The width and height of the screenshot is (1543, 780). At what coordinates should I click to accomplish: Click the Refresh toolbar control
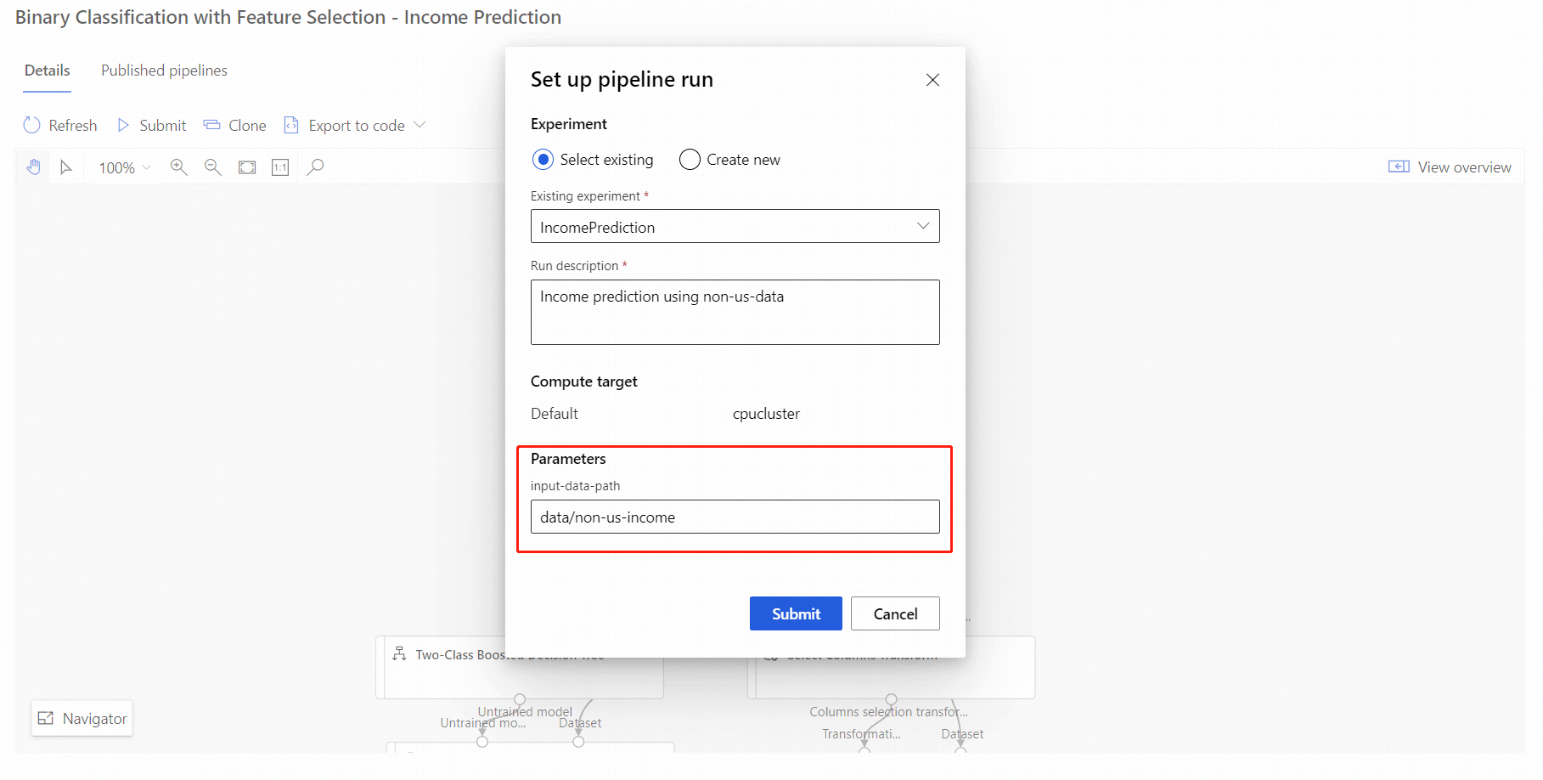click(x=59, y=125)
